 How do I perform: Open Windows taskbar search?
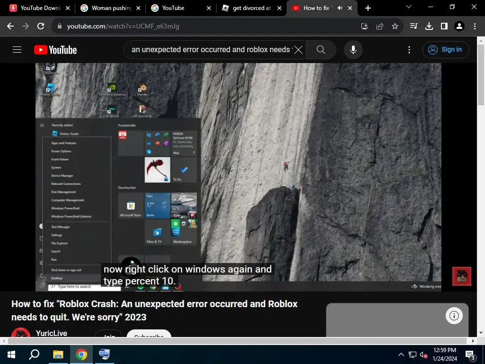[34, 355]
